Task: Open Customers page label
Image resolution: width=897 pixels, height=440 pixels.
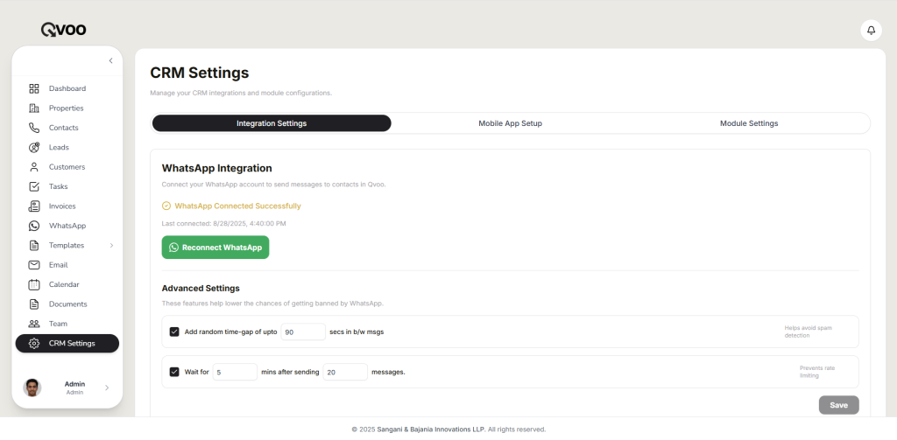Action: point(67,167)
